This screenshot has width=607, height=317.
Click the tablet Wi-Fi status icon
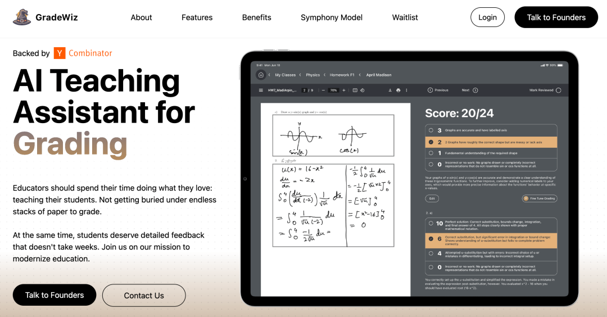pyautogui.click(x=547, y=65)
